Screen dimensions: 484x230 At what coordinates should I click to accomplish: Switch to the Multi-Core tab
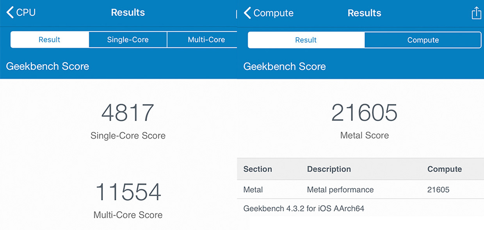click(x=202, y=40)
